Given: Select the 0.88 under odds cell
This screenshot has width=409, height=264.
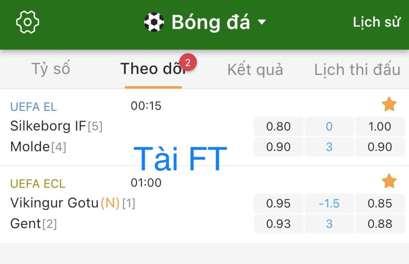Looking at the screenshot, I should pyautogui.click(x=380, y=224).
